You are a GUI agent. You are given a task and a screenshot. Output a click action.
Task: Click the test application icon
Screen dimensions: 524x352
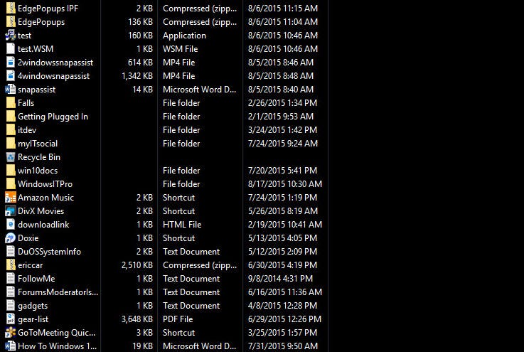[x=10, y=36]
